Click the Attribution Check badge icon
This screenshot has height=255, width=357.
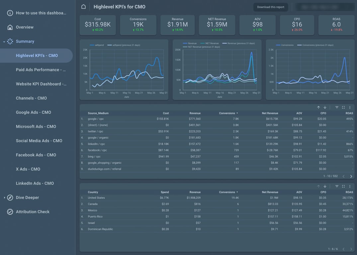10,212
